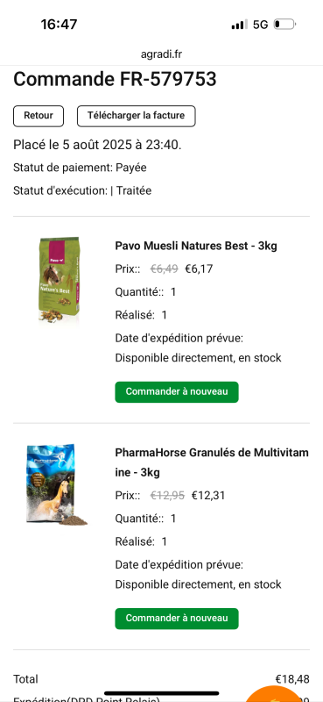Viewport: 323px width, 702px height.
Task: Open the PharmaHorse bag product image
Action: (55, 484)
